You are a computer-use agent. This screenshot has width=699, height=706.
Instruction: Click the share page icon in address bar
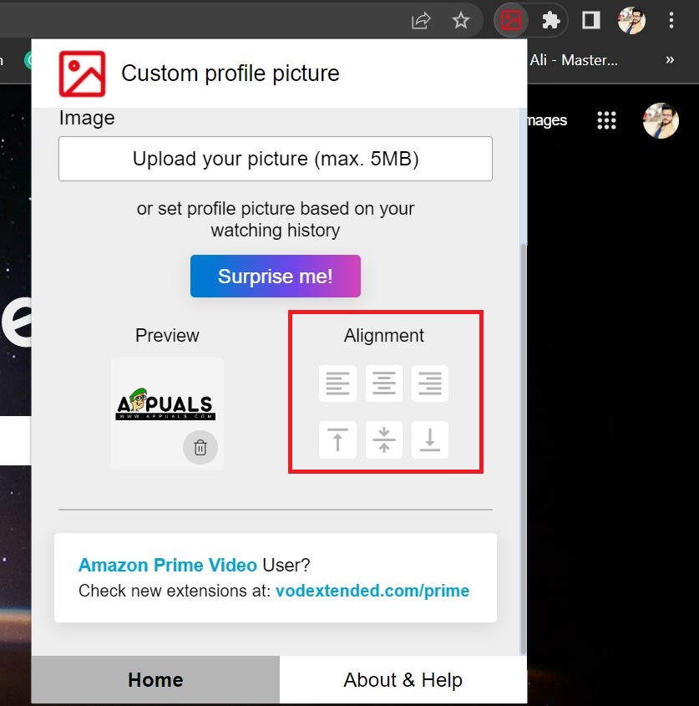click(421, 21)
